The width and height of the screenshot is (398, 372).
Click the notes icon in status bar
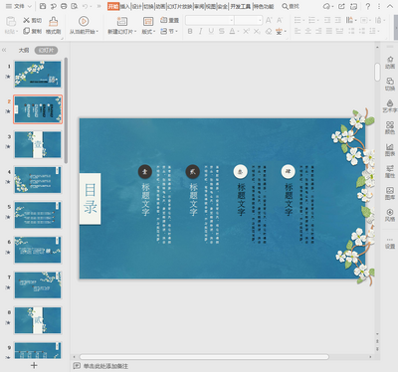pyautogui.click(x=77, y=366)
